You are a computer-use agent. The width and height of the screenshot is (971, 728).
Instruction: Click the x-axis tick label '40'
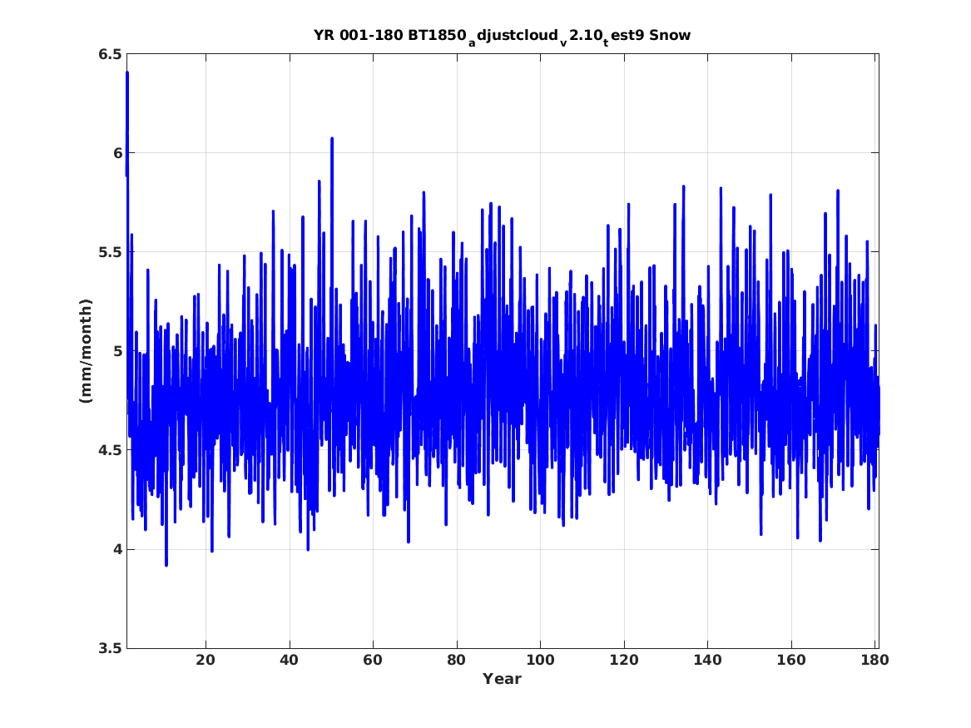click(x=290, y=660)
